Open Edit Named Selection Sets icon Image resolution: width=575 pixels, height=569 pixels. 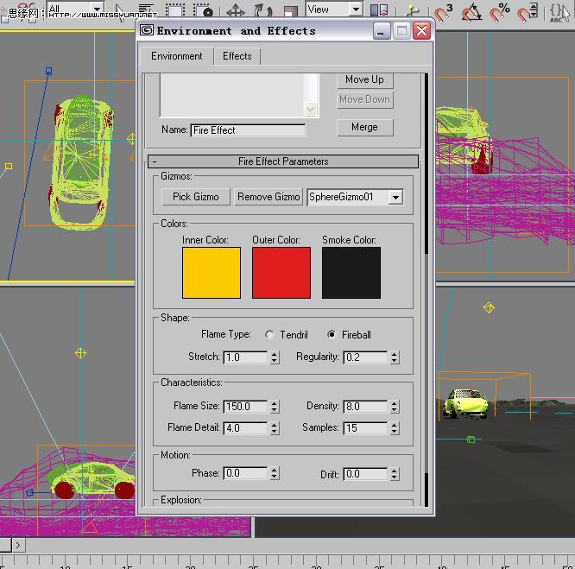click(x=559, y=12)
